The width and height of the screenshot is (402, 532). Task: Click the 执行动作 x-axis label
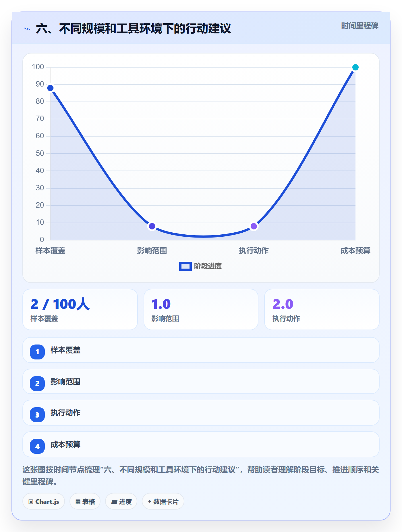[x=254, y=251]
